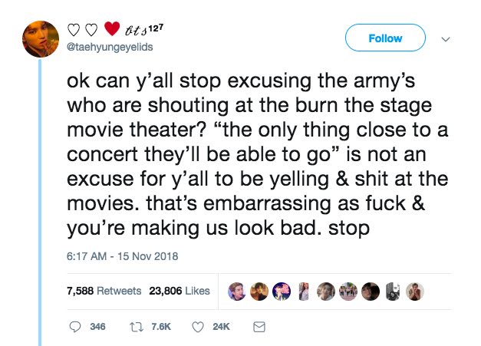Image resolution: width=481 pixels, height=346 pixels.
Task: Click the display name with hearts
Action: coord(115,29)
